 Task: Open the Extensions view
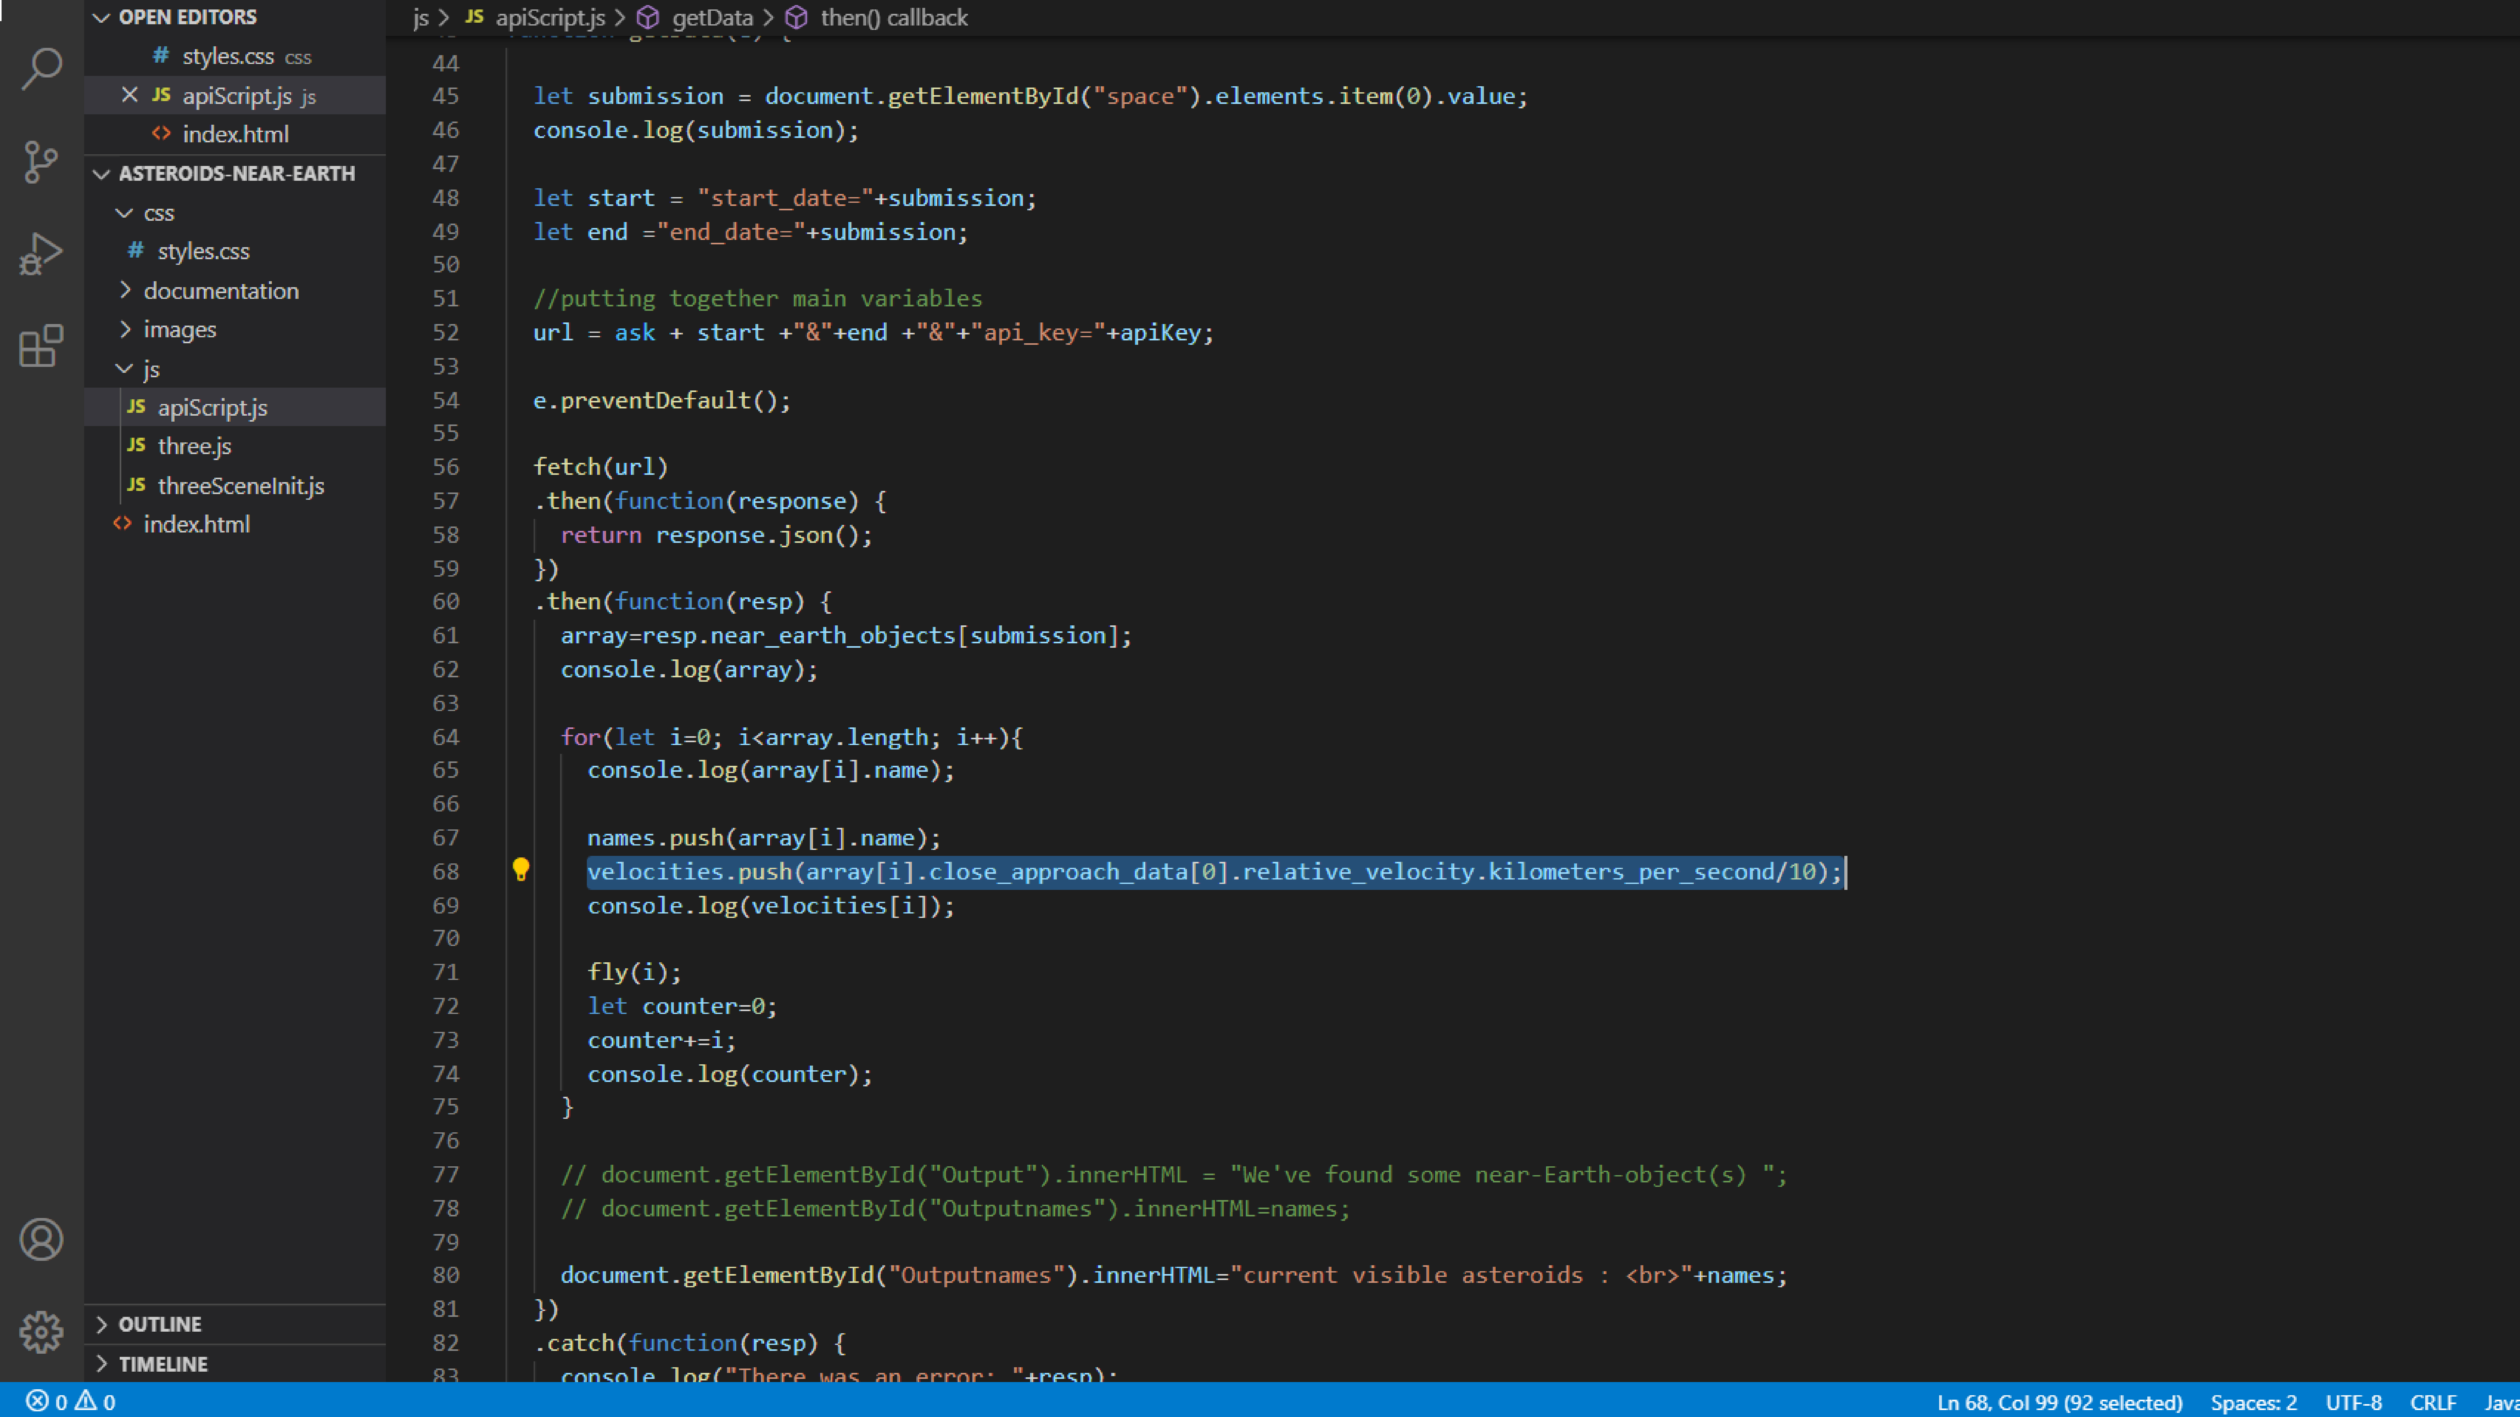pos(41,346)
